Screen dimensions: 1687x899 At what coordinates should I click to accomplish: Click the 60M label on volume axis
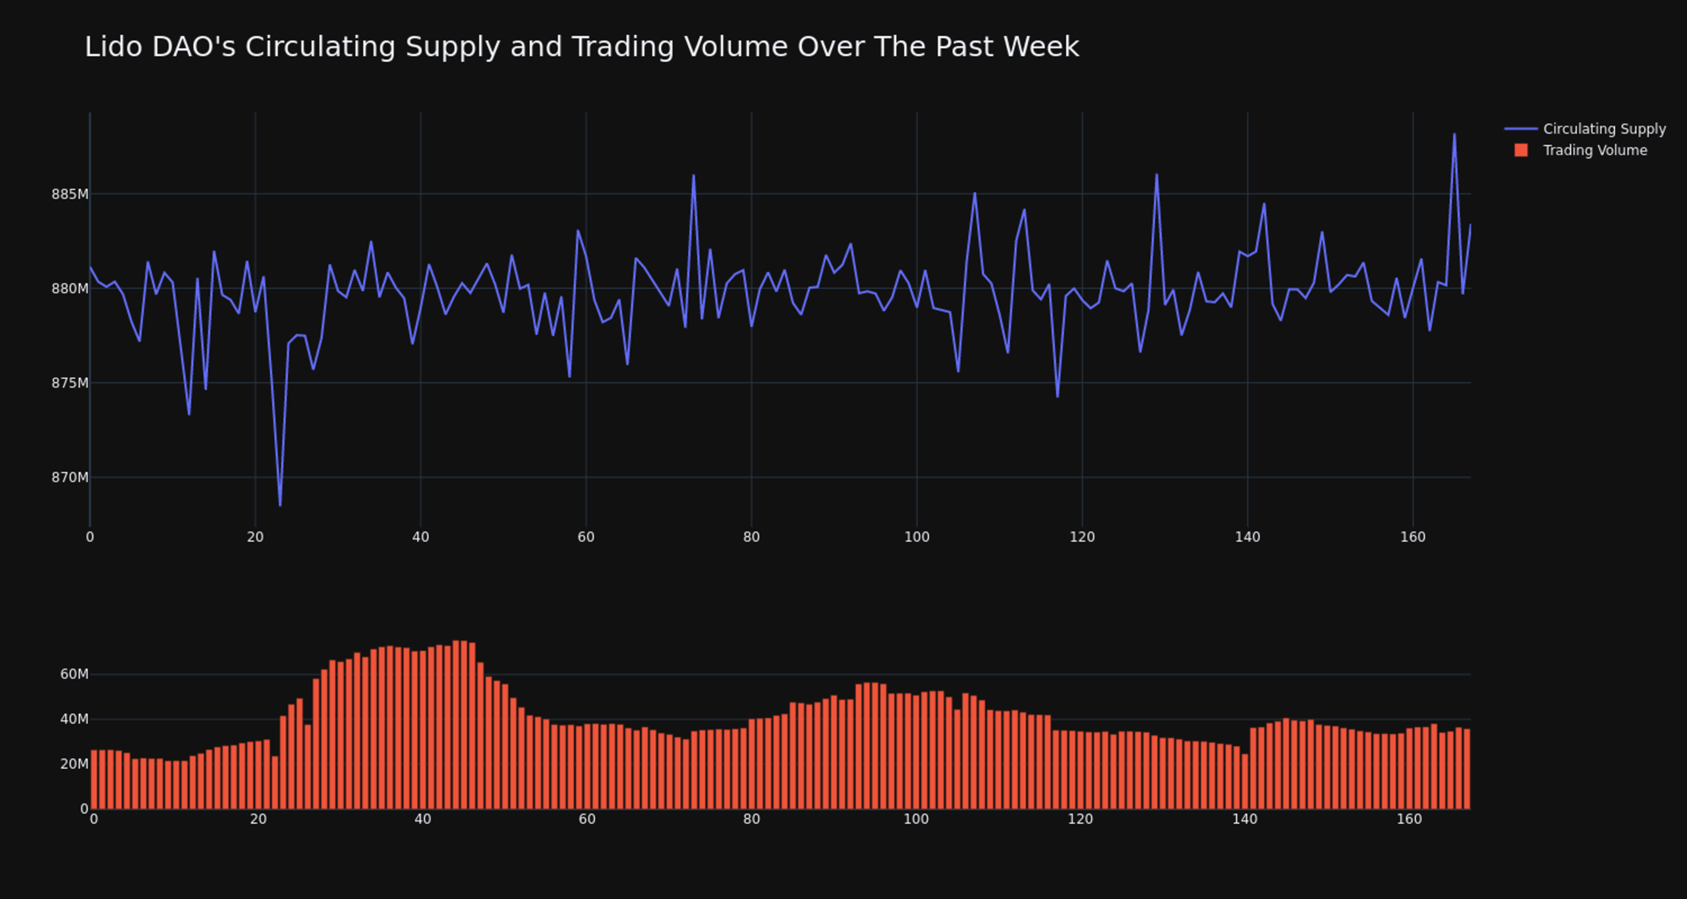coord(74,674)
